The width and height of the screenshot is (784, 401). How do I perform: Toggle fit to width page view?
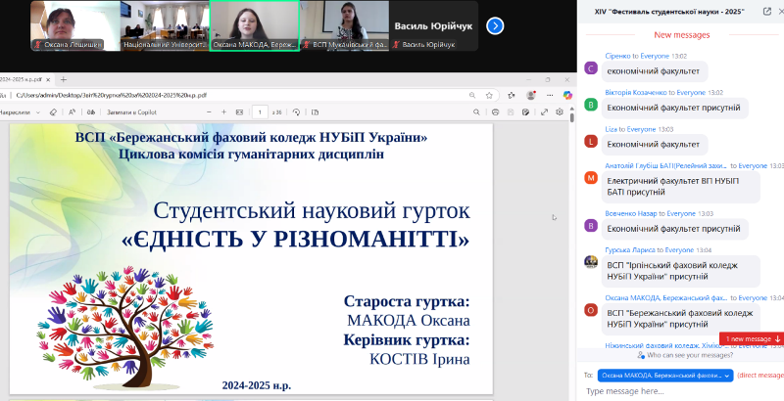(x=239, y=111)
